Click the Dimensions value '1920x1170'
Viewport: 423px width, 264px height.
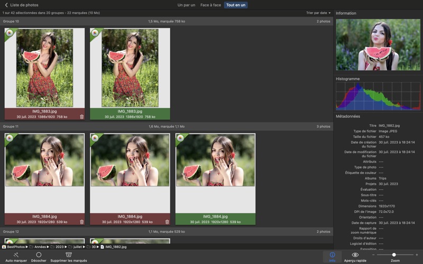coord(387,206)
